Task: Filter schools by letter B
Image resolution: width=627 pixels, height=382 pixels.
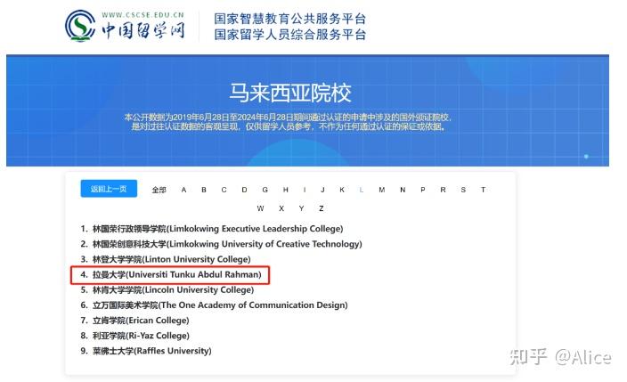Action: 204,190
